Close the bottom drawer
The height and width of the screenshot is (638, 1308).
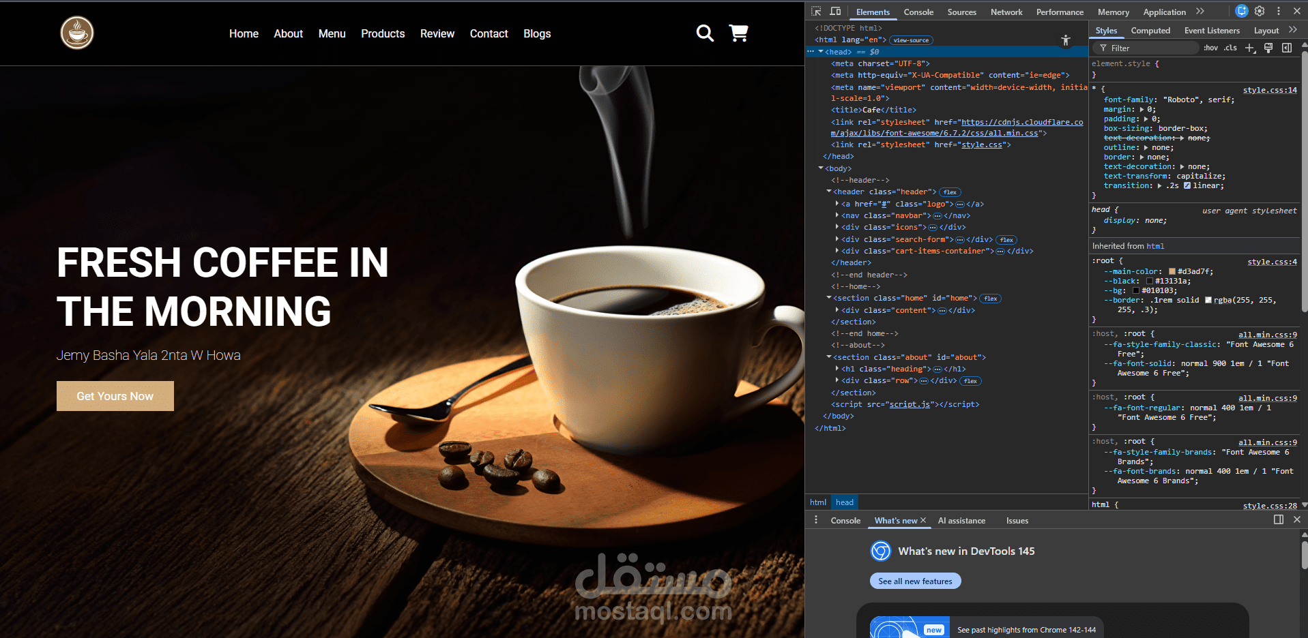(x=1297, y=519)
